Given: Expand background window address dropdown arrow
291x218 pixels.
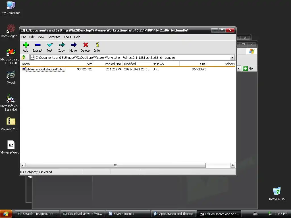Looking at the screenshot, I should pos(239,68).
